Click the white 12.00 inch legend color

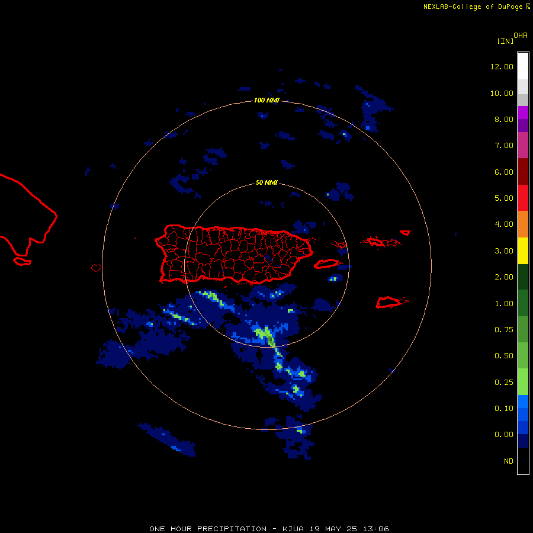pos(523,66)
